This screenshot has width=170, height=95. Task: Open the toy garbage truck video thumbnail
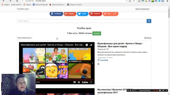(x=57, y=55)
